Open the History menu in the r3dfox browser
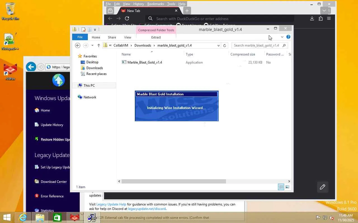The height and width of the screenshot is (223, 358). click(x=138, y=4)
